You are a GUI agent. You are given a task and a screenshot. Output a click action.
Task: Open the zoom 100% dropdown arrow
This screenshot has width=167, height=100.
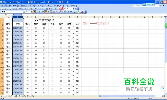click(x=73, y=9)
